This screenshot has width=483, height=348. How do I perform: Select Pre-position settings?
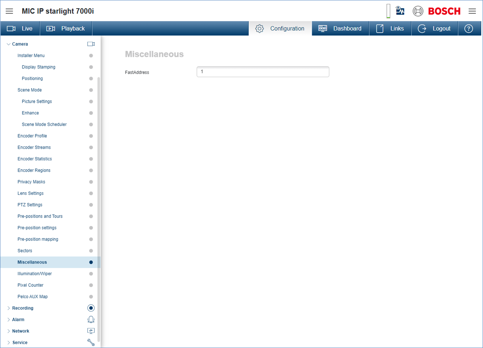coord(37,228)
